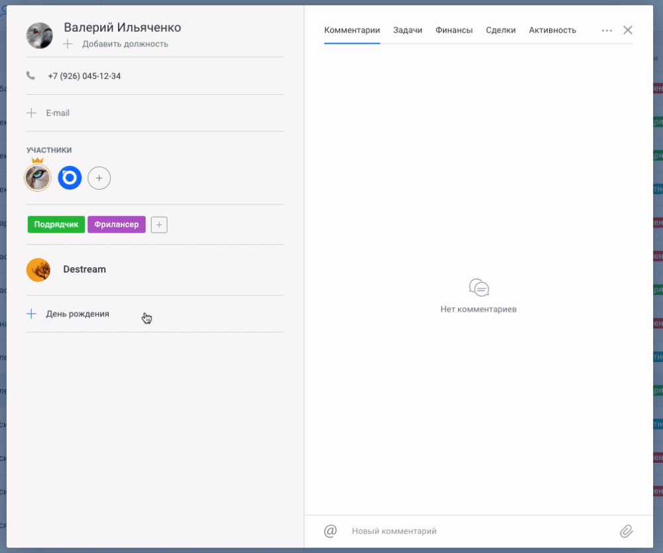Click the purple Фрилансер tag
The image size is (663, 553).
[117, 225]
